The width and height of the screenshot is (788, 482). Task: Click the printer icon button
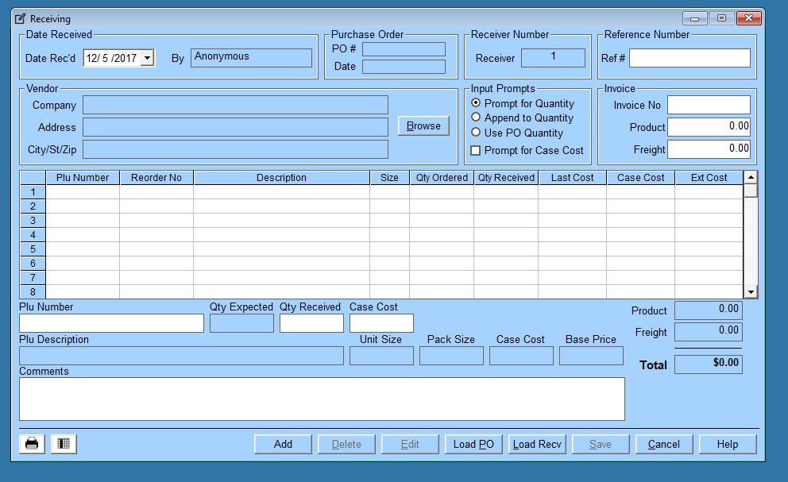coord(32,444)
